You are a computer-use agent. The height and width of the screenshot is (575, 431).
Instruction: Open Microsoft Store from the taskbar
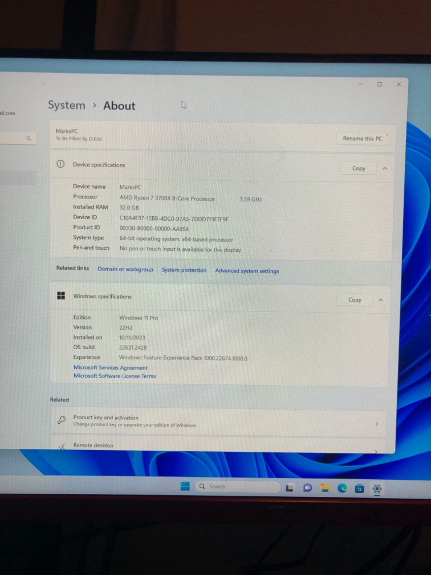[360, 488]
